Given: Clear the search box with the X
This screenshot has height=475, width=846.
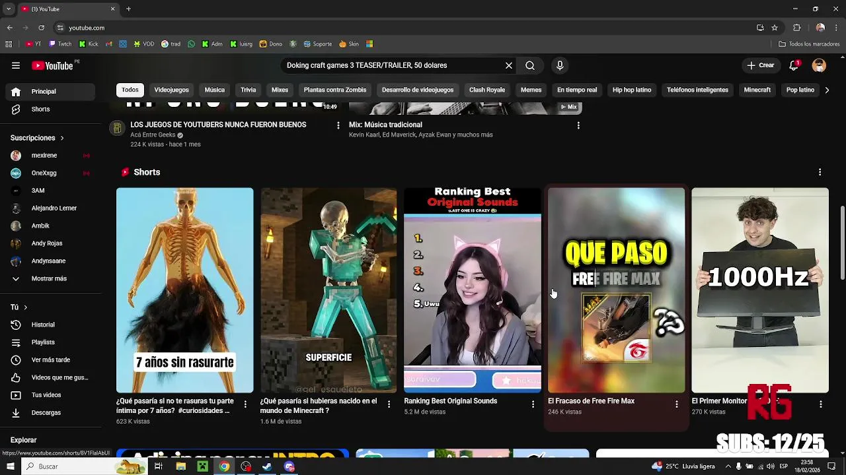Looking at the screenshot, I should pos(509,65).
